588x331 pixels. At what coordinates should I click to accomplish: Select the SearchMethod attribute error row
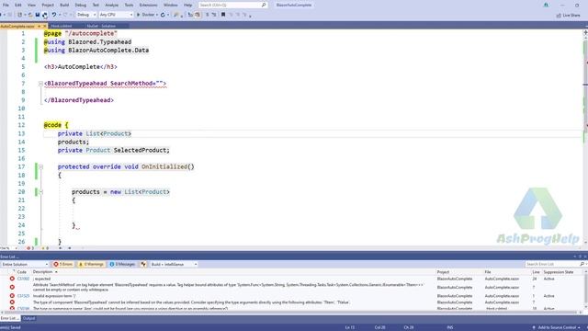point(292,288)
